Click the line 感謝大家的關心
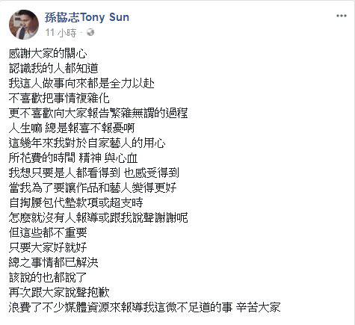Screen dimensions: 355x325 click(x=48, y=54)
